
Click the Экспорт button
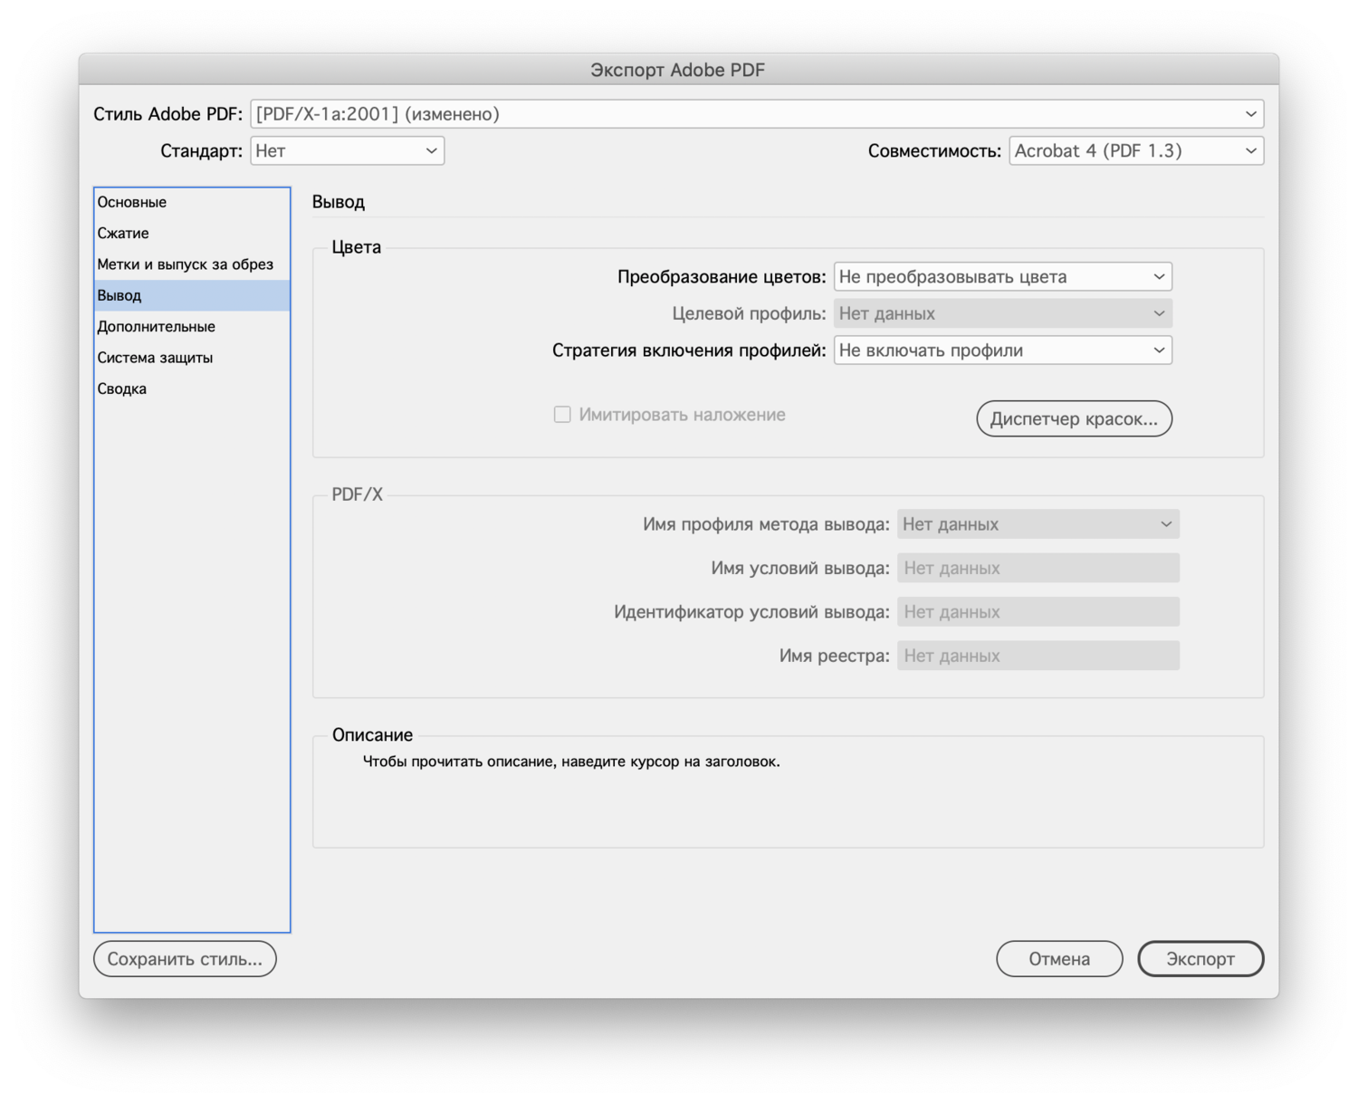coord(1200,959)
